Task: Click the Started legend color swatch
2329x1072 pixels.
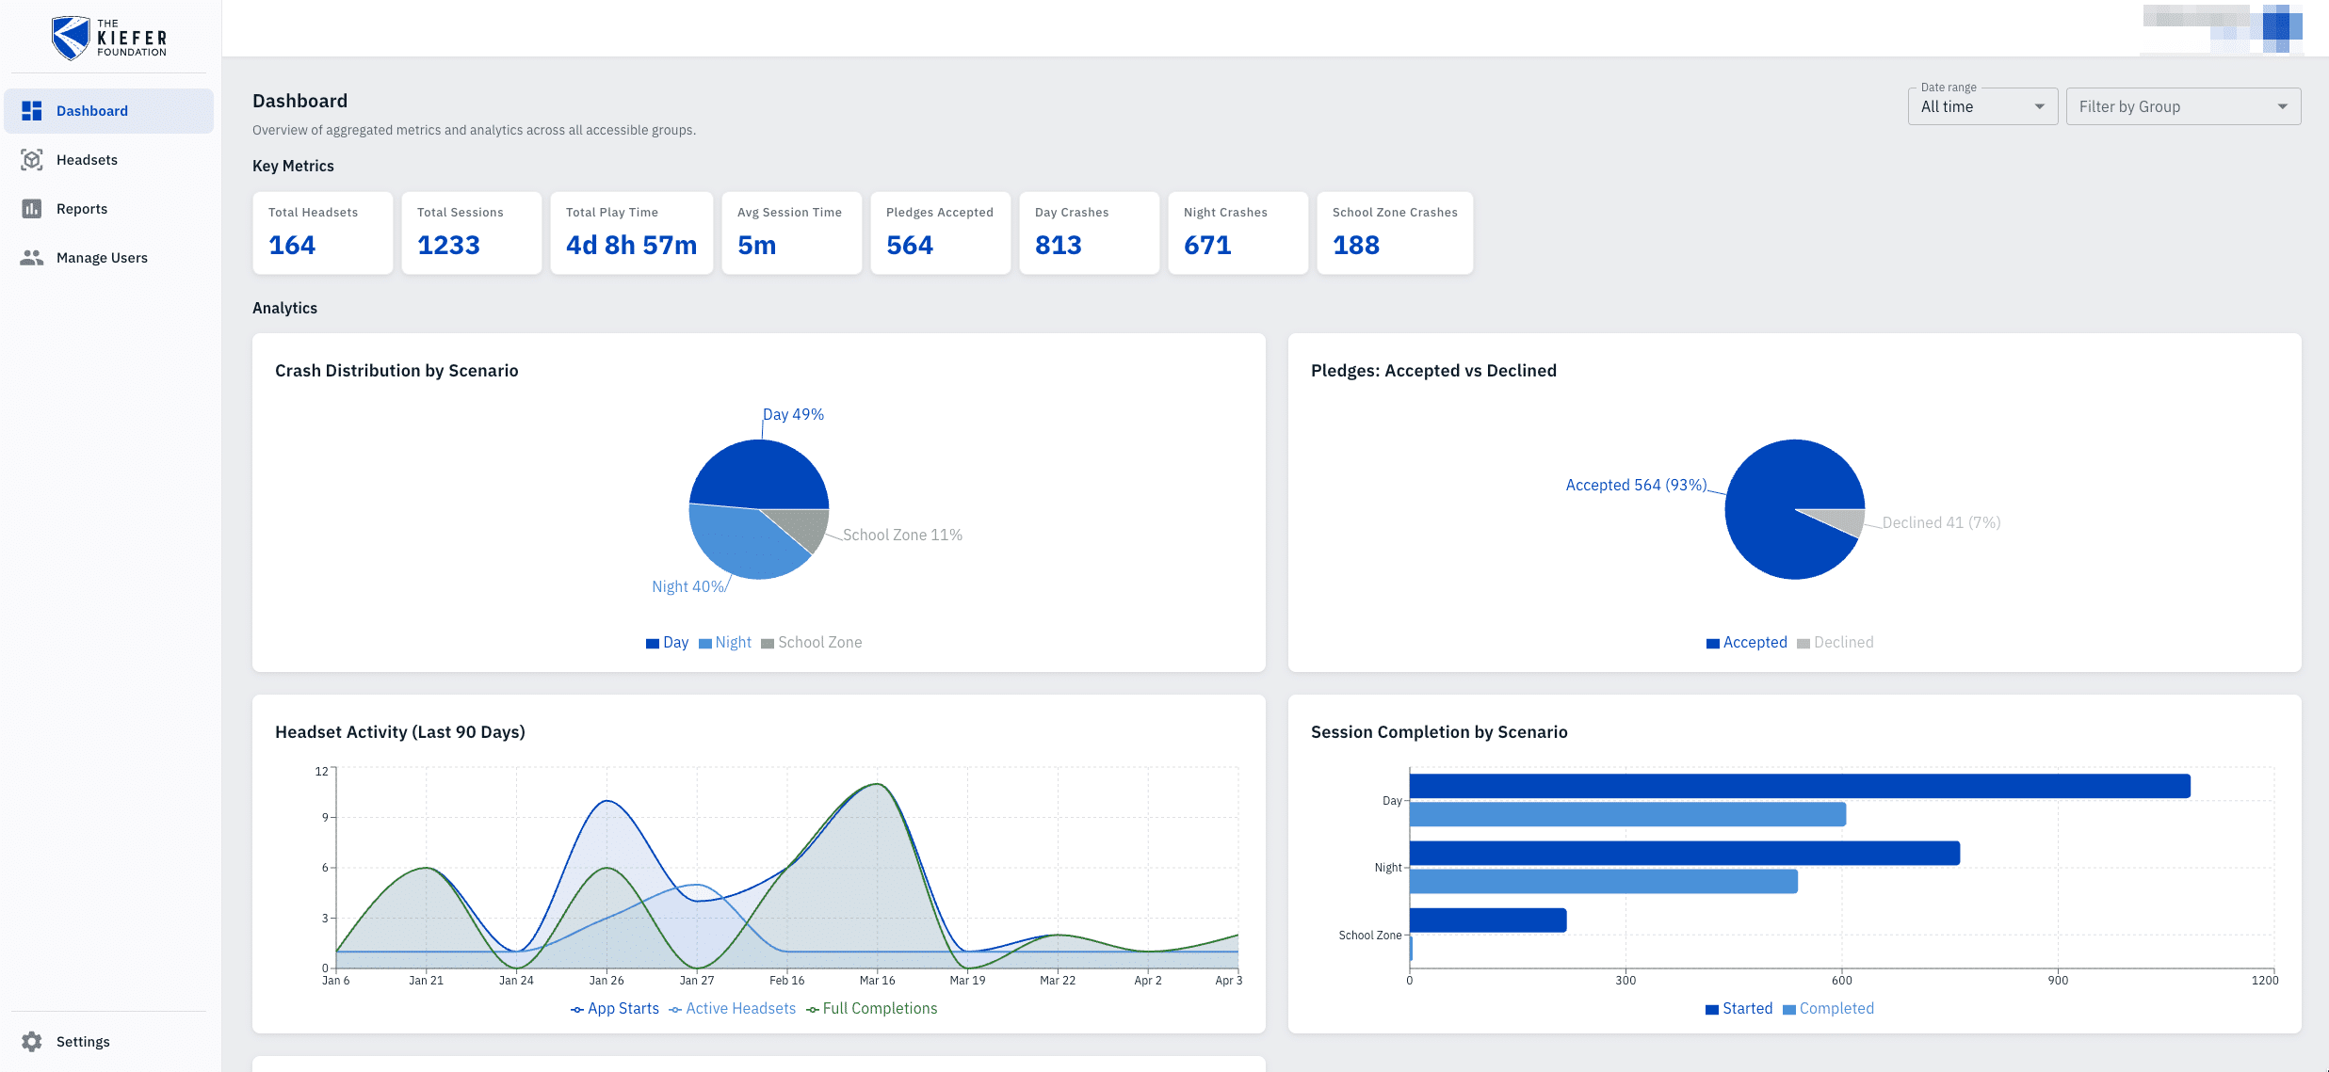Action: (x=1712, y=1010)
